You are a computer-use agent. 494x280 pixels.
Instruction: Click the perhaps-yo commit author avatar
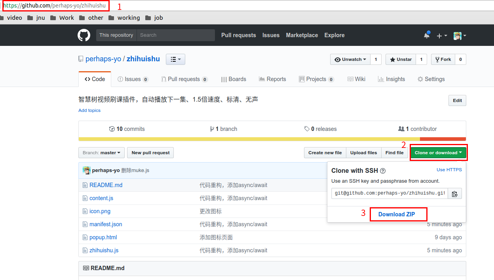86,170
